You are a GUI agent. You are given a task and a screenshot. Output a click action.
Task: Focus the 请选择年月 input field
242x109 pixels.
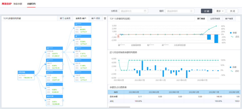click(133, 11)
